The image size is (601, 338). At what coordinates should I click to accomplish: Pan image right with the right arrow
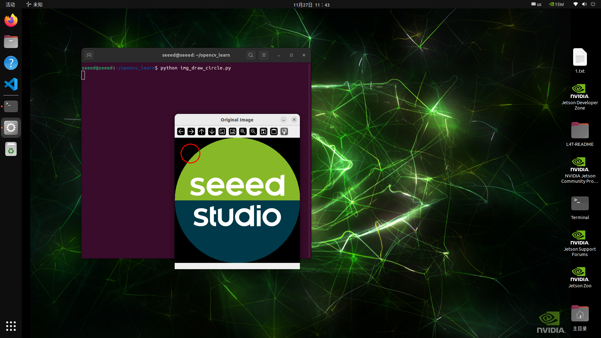coord(191,131)
